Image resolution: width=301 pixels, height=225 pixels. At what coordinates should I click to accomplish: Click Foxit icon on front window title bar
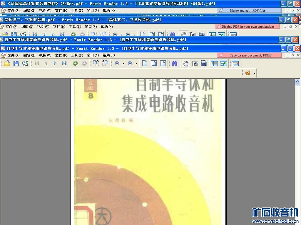coord(3,48)
